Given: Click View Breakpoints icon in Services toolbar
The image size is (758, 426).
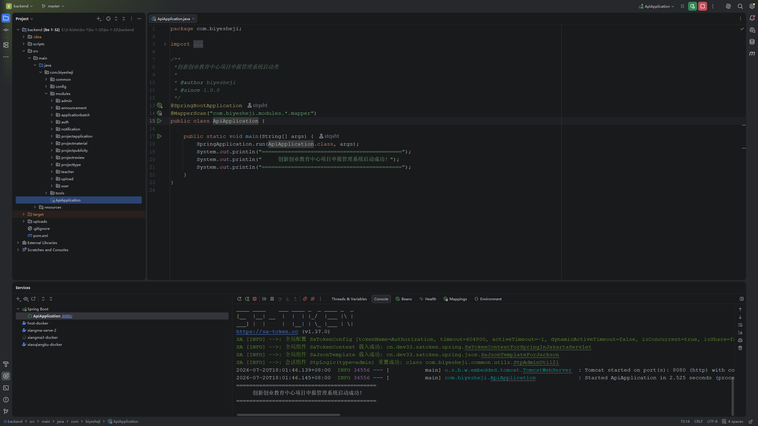Looking at the screenshot, I should pos(305,299).
